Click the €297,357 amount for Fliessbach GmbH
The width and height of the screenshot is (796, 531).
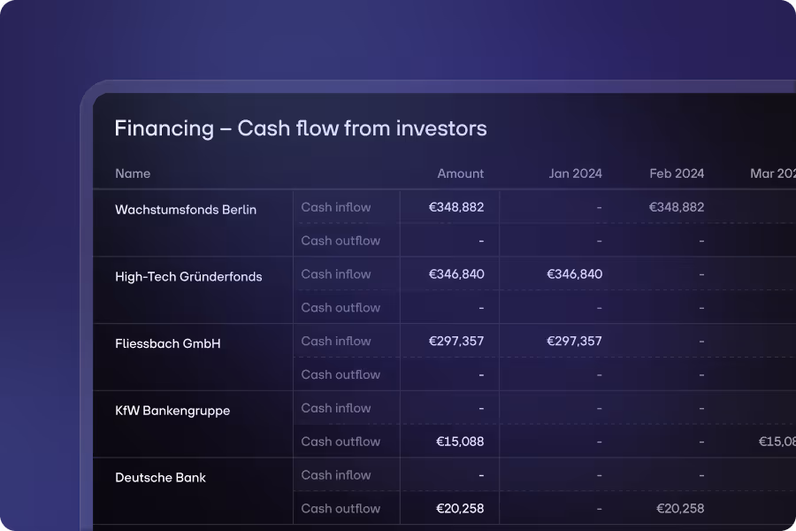[x=456, y=341]
